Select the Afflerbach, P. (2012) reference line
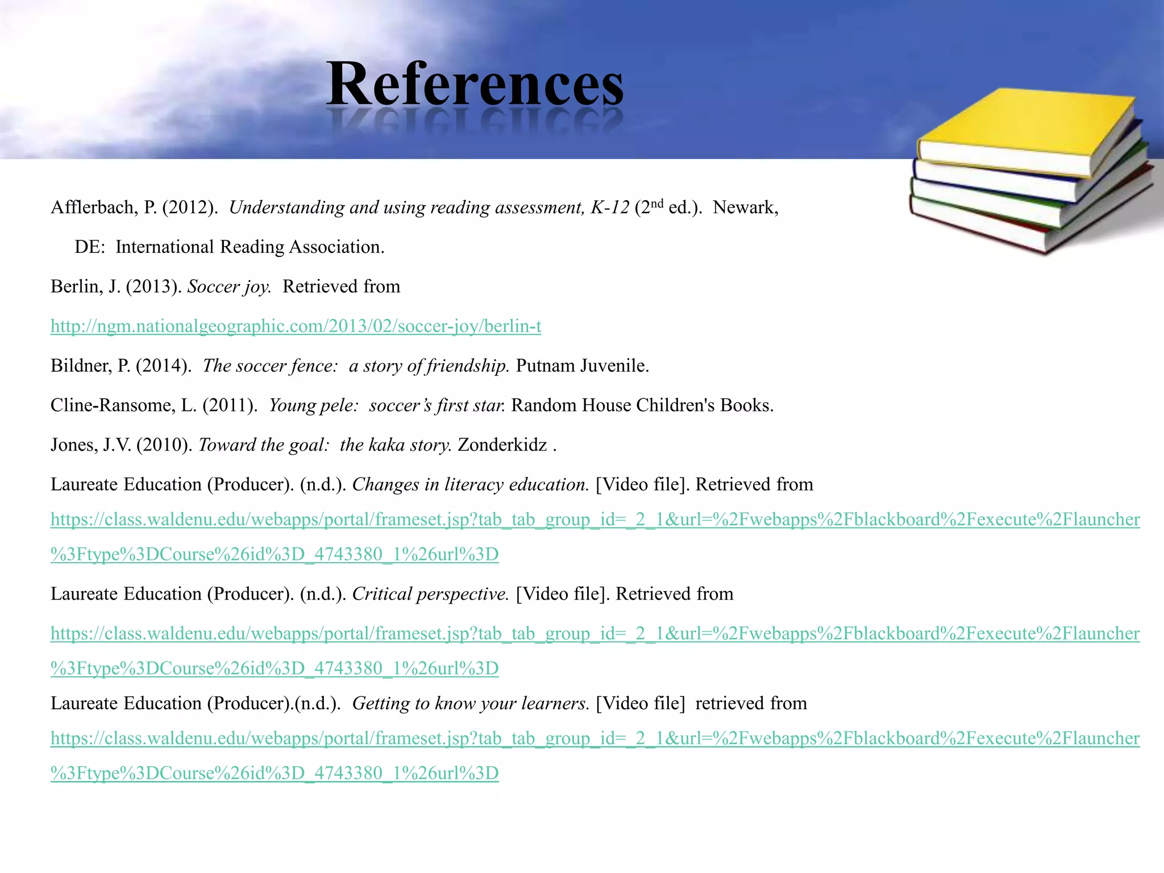This screenshot has height=873, width=1164. [x=414, y=207]
